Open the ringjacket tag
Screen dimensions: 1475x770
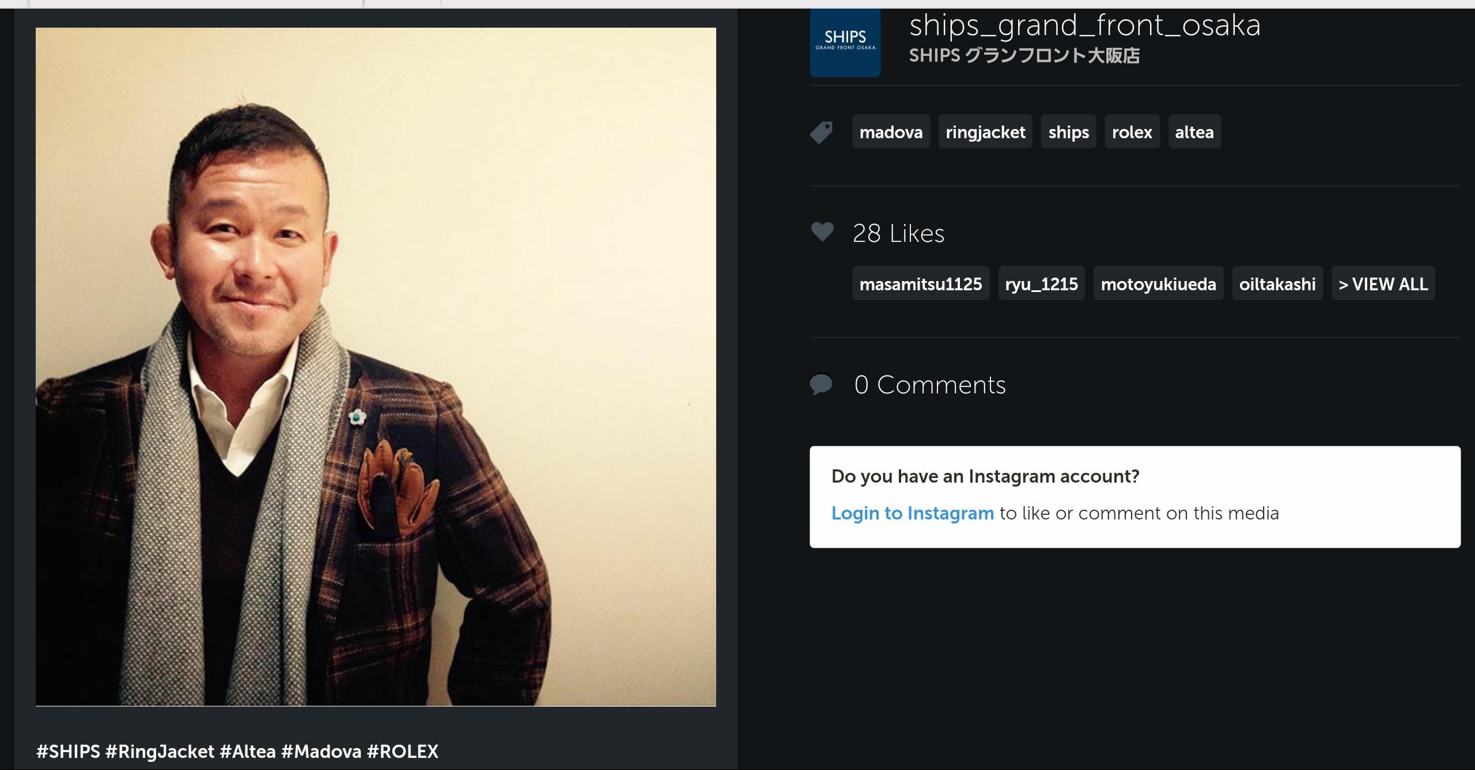985,132
